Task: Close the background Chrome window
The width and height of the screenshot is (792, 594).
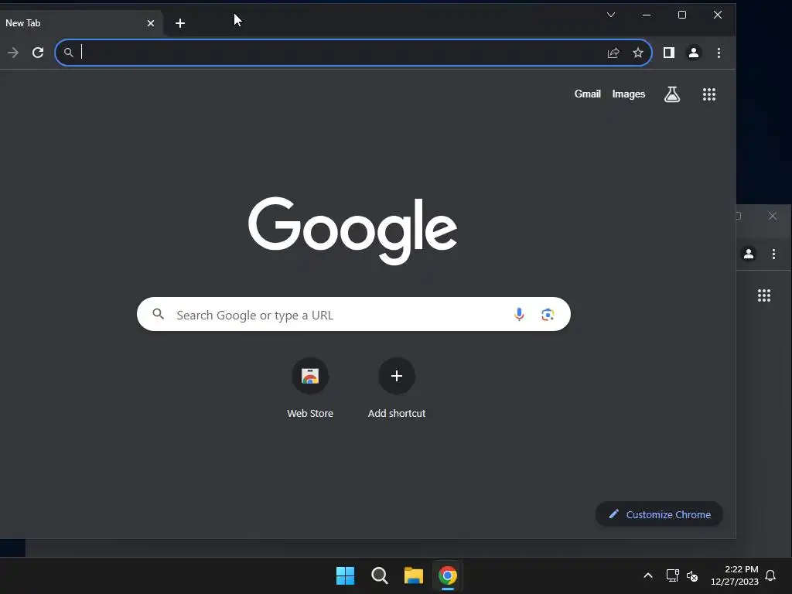Action: (773, 217)
